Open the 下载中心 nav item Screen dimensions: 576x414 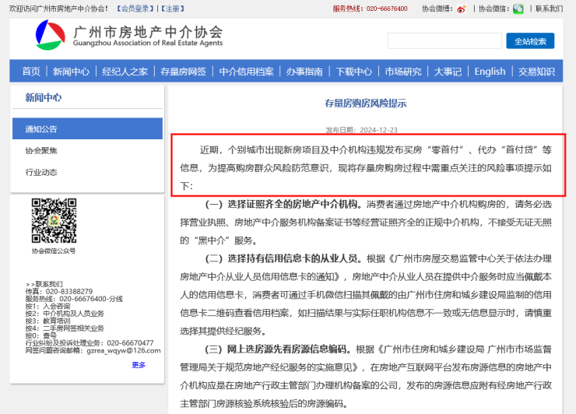(x=354, y=72)
